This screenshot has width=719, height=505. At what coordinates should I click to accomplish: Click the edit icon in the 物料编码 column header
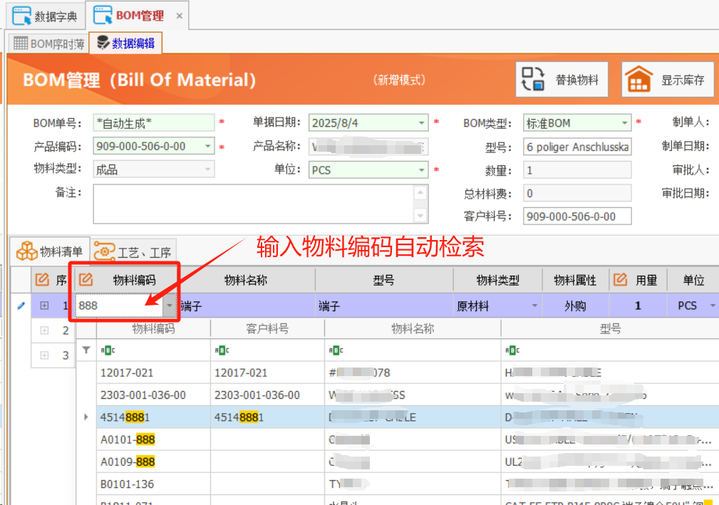(86, 279)
